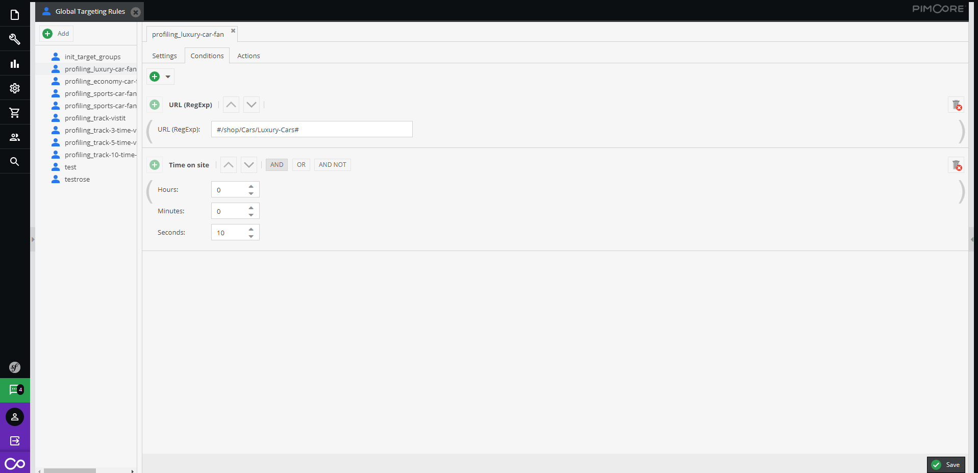Save the targeting rule
The image size is (978, 473).
(946, 465)
